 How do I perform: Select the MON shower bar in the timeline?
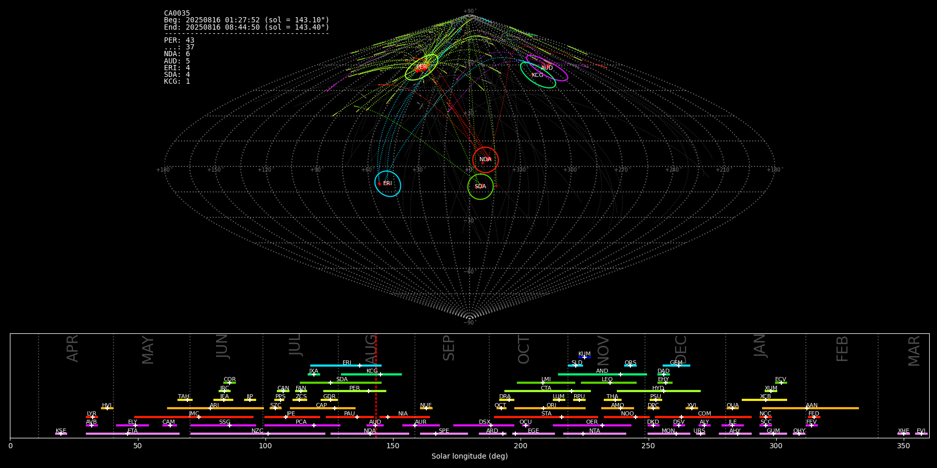pyautogui.click(x=669, y=434)
